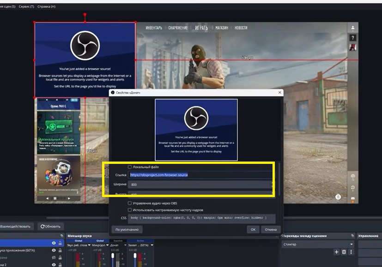Select the ИГРАТЬ tab in game
382x267 pixels.
pos(201,28)
